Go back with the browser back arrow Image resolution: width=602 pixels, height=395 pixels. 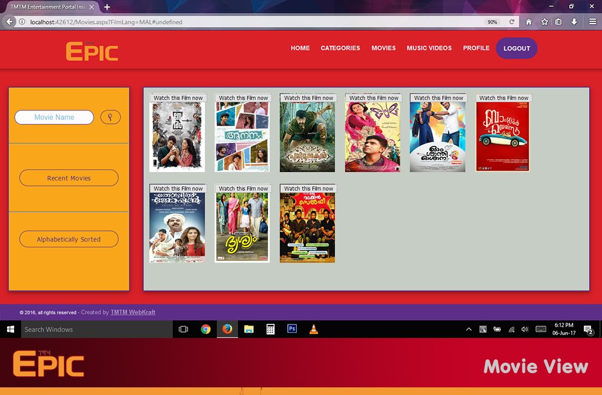9,22
